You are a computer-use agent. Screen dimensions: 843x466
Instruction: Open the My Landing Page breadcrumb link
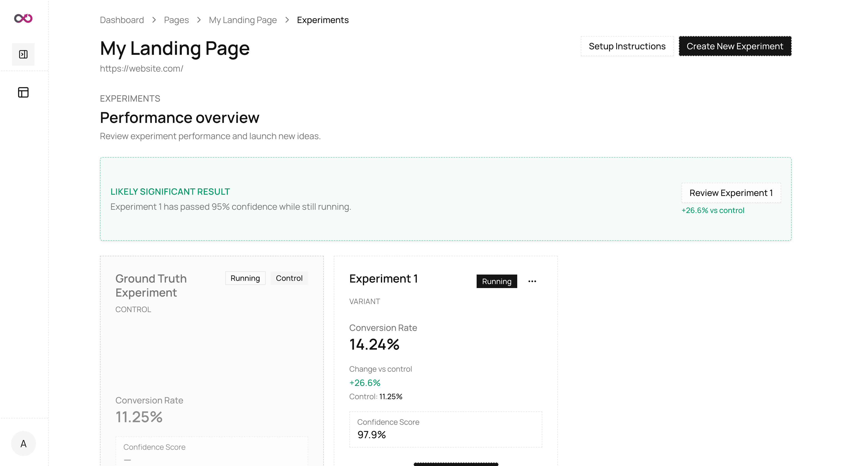click(243, 20)
